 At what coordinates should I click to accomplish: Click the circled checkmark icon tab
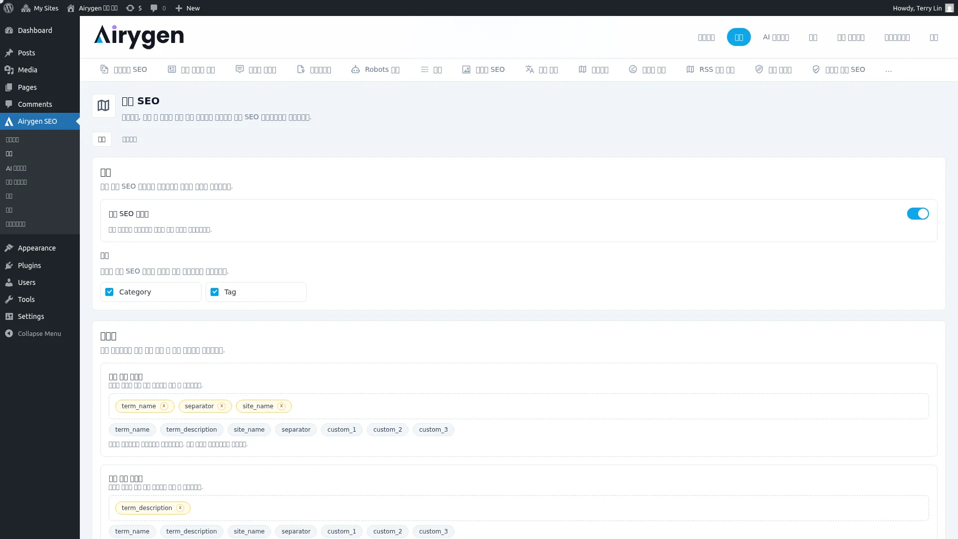(633, 69)
